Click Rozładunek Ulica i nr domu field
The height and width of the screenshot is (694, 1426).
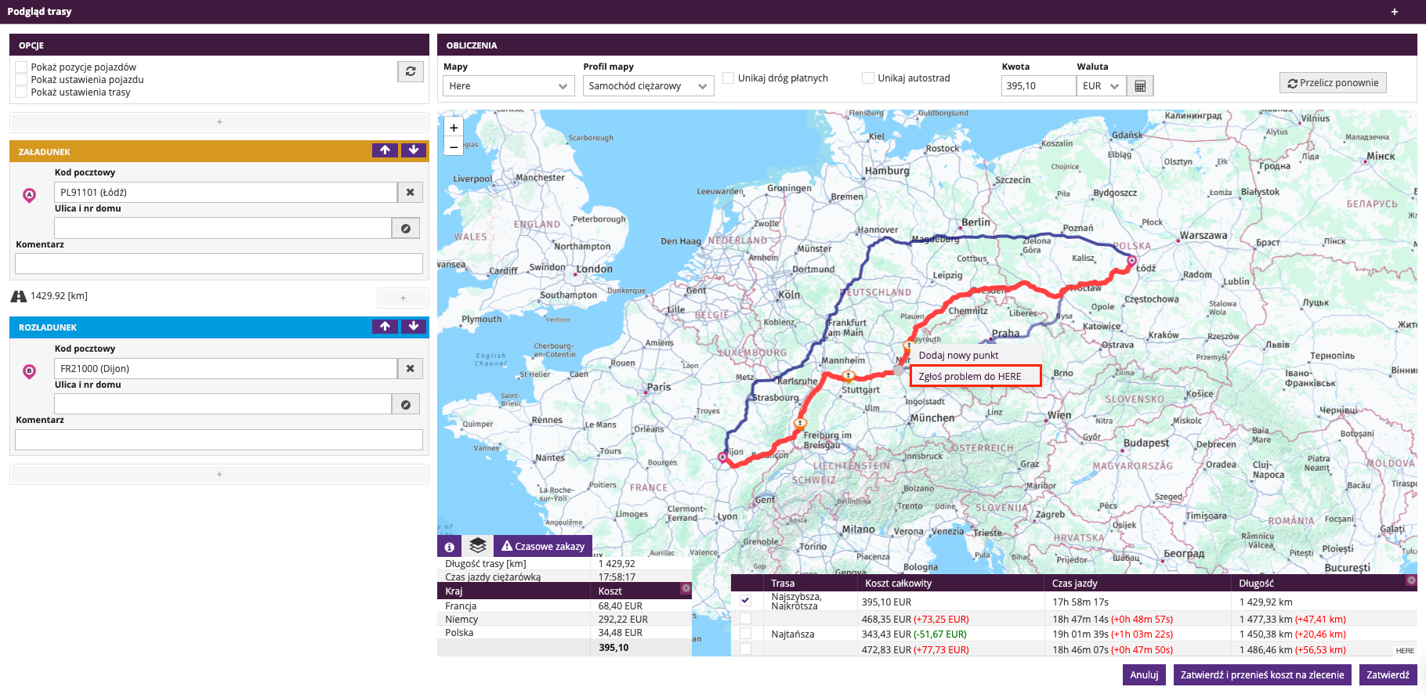[223, 404]
